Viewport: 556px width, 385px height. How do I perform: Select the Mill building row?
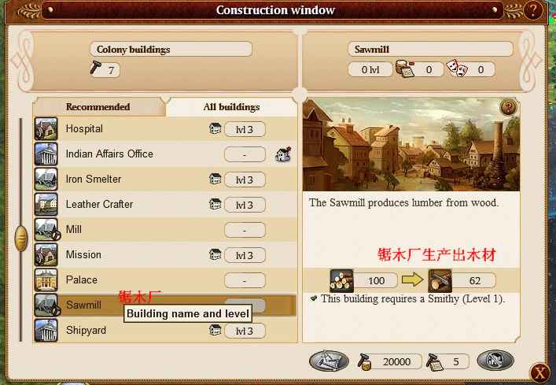[x=165, y=230]
